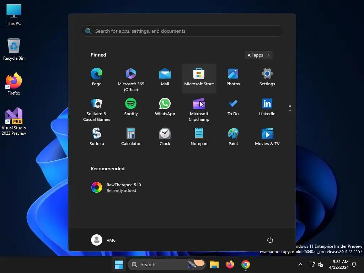Show hidden system tray icons
This screenshot has height=273, width=364.
[300, 264]
